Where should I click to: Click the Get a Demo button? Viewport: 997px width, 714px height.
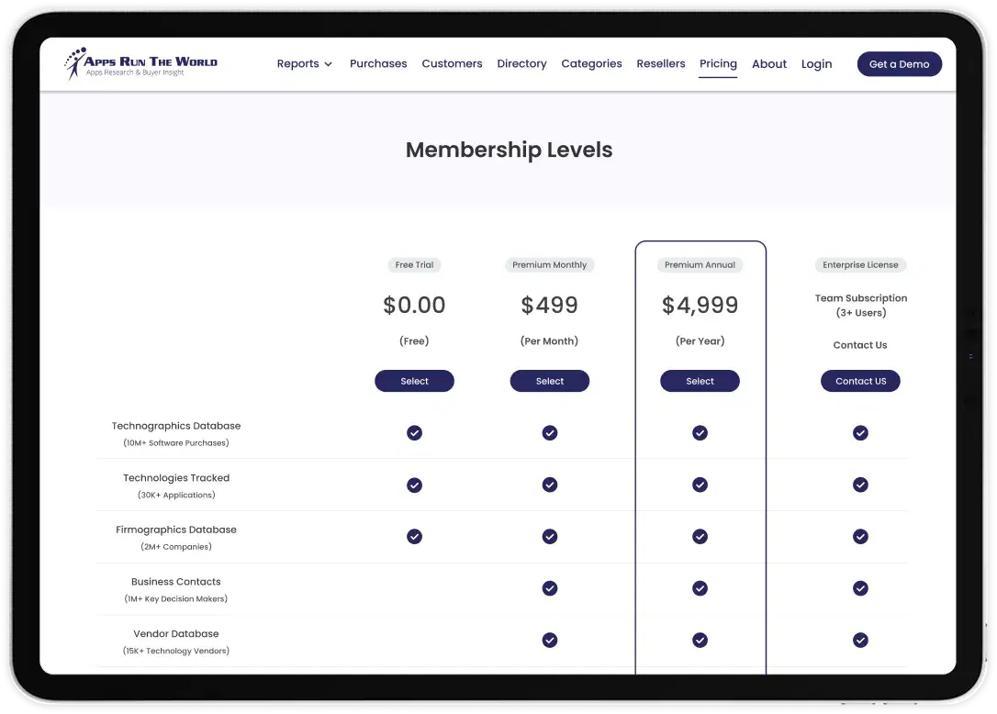click(899, 64)
